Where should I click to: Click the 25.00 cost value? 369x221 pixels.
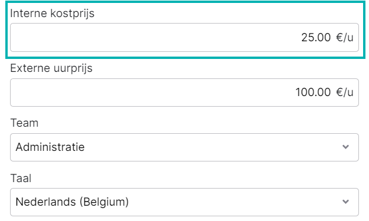(x=316, y=38)
